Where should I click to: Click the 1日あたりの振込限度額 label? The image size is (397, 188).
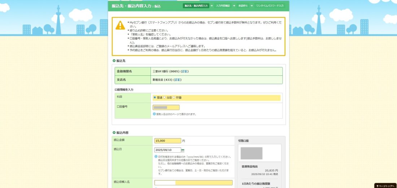[256, 183]
